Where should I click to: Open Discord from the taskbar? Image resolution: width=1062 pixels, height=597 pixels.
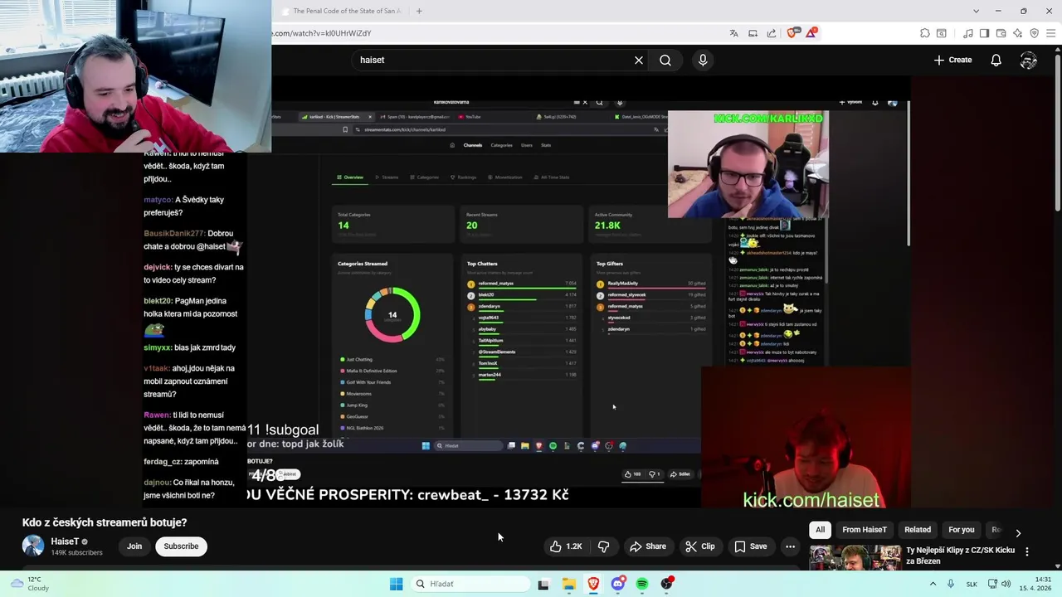click(x=618, y=584)
